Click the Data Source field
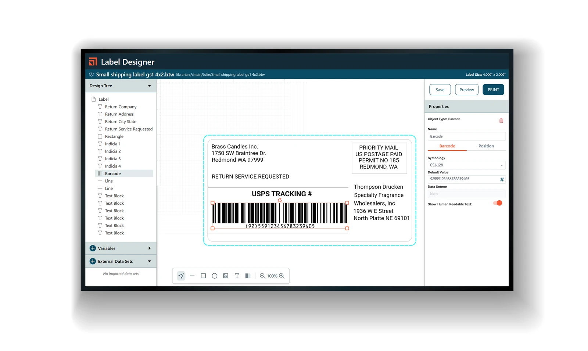The width and height of the screenshot is (588, 351). (x=467, y=194)
